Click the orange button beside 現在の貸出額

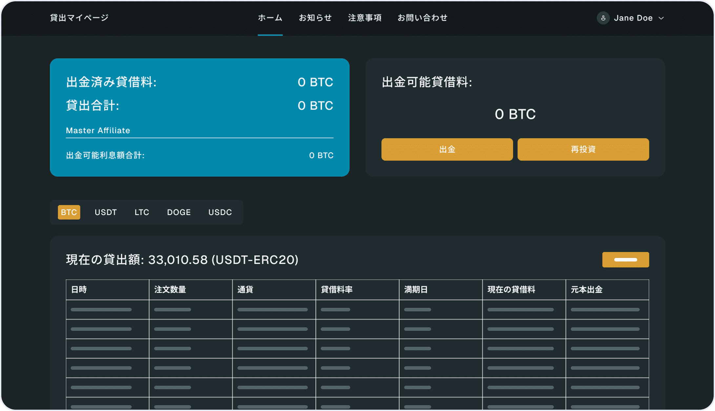click(x=625, y=260)
